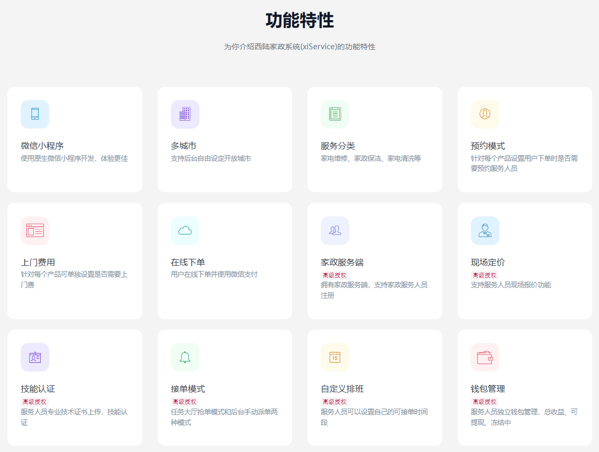
Task: Select the 自定义排班 calendar icon
Action: (x=334, y=357)
